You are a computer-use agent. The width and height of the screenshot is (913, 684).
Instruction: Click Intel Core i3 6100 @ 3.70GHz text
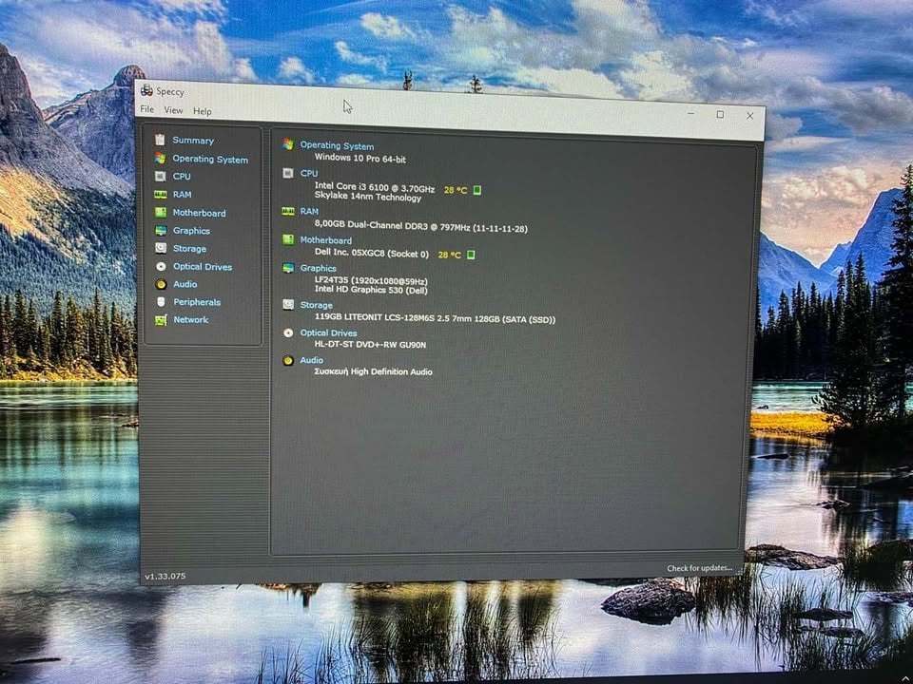click(x=375, y=188)
